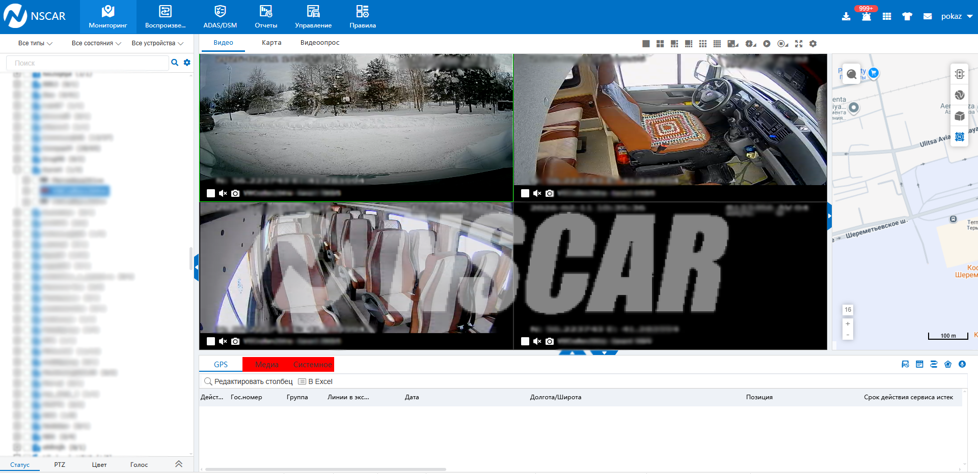Export table with 'В Excel'
978x474 pixels.
pos(315,381)
